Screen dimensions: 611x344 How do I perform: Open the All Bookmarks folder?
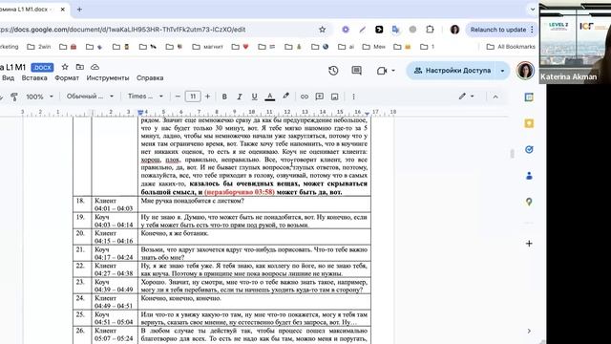(511, 47)
